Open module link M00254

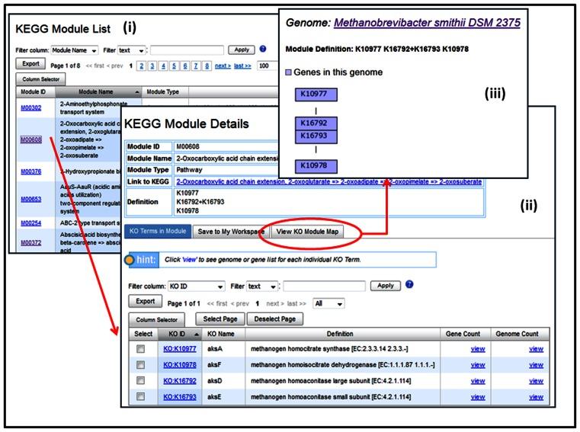point(31,223)
